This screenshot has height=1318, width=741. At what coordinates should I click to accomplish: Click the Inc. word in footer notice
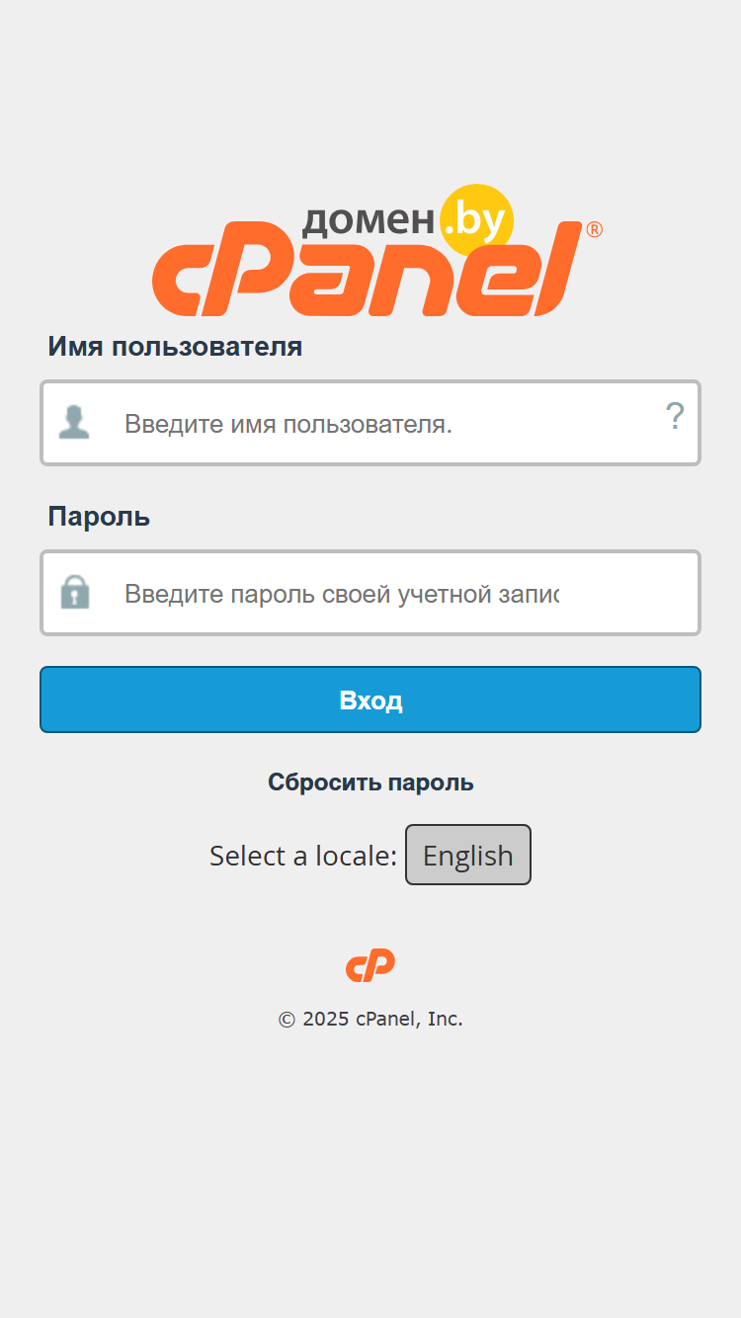445,1019
